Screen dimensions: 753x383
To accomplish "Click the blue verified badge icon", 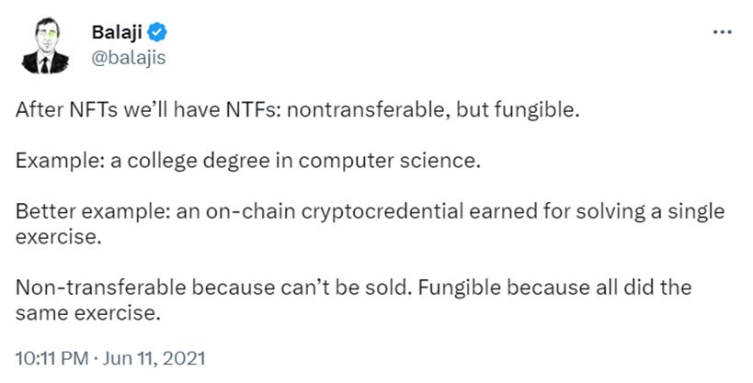I will [157, 33].
